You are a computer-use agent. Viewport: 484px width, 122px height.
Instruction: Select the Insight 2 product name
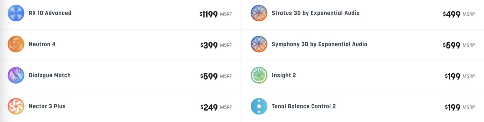(284, 75)
